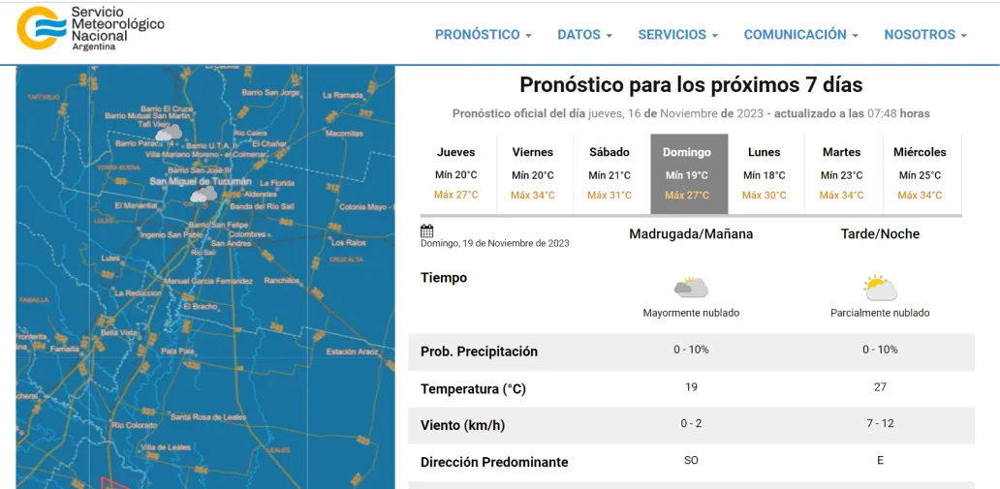Click the cloud icon at San Miguel de Tucumán

pos(203,194)
